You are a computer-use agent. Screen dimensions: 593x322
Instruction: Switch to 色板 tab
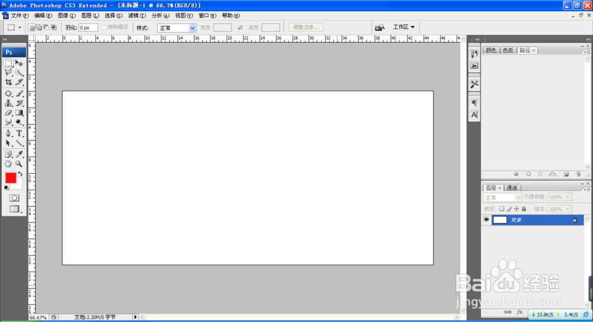click(508, 50)
